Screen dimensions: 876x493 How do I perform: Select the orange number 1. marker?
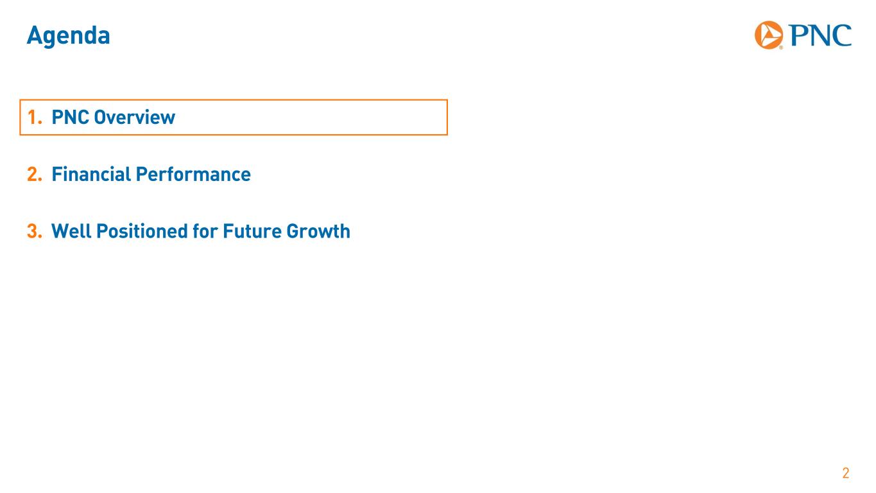click(x=34, y=117)
